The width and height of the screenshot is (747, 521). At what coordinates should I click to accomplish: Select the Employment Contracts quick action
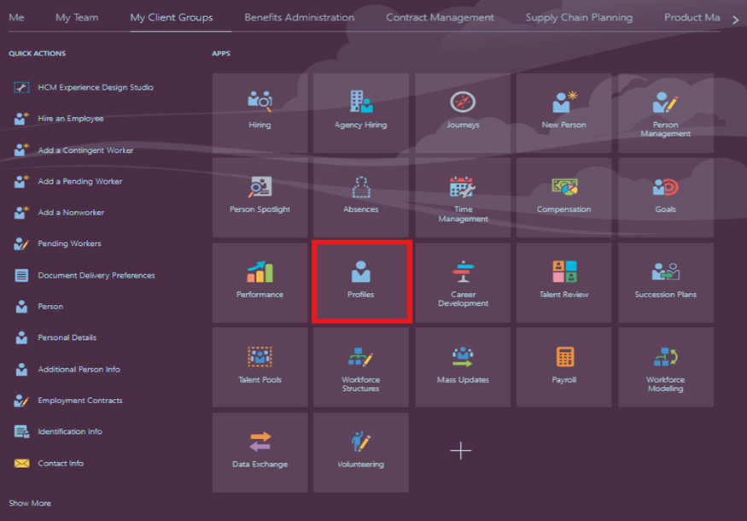pyautogui.click(x=79, y=401)
